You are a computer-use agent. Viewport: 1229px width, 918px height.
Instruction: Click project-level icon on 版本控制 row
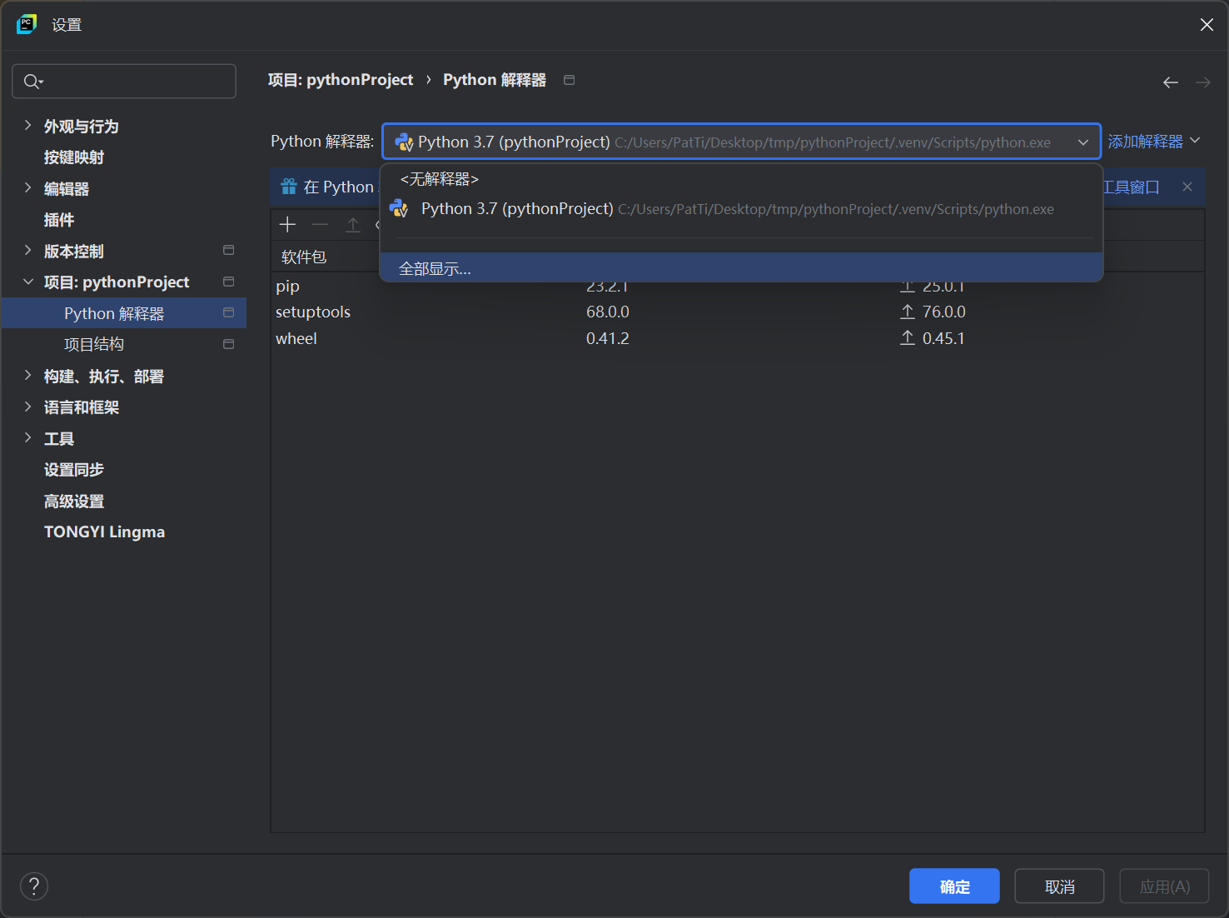[x=229, y=250]
